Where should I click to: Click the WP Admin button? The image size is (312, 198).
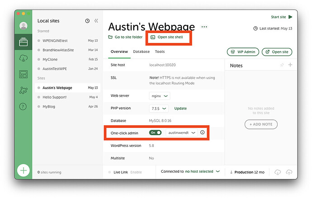point(243,52)
